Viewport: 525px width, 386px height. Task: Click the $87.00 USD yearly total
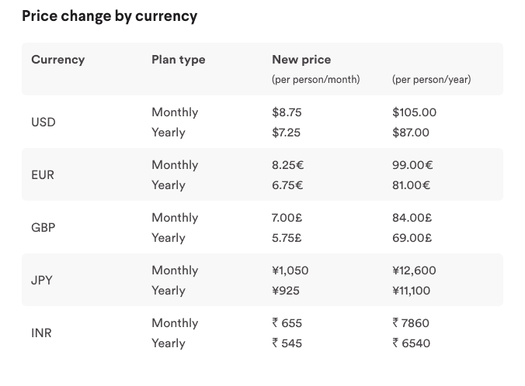tap(411, 133)
